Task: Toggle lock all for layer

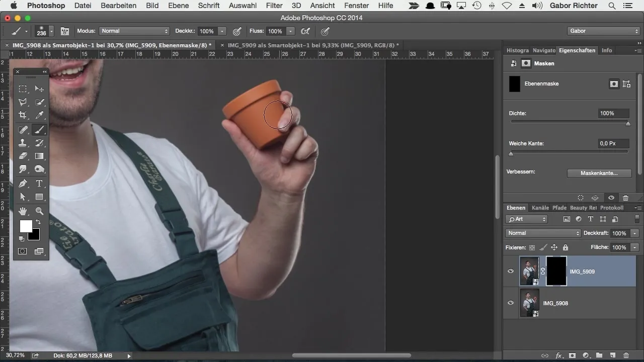Action: pyautogui.click(x=565, y=247)
